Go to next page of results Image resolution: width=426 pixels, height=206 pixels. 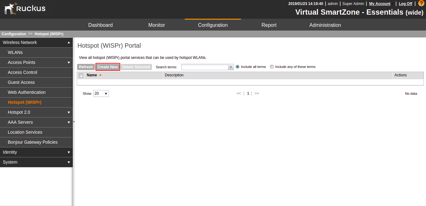257,93
